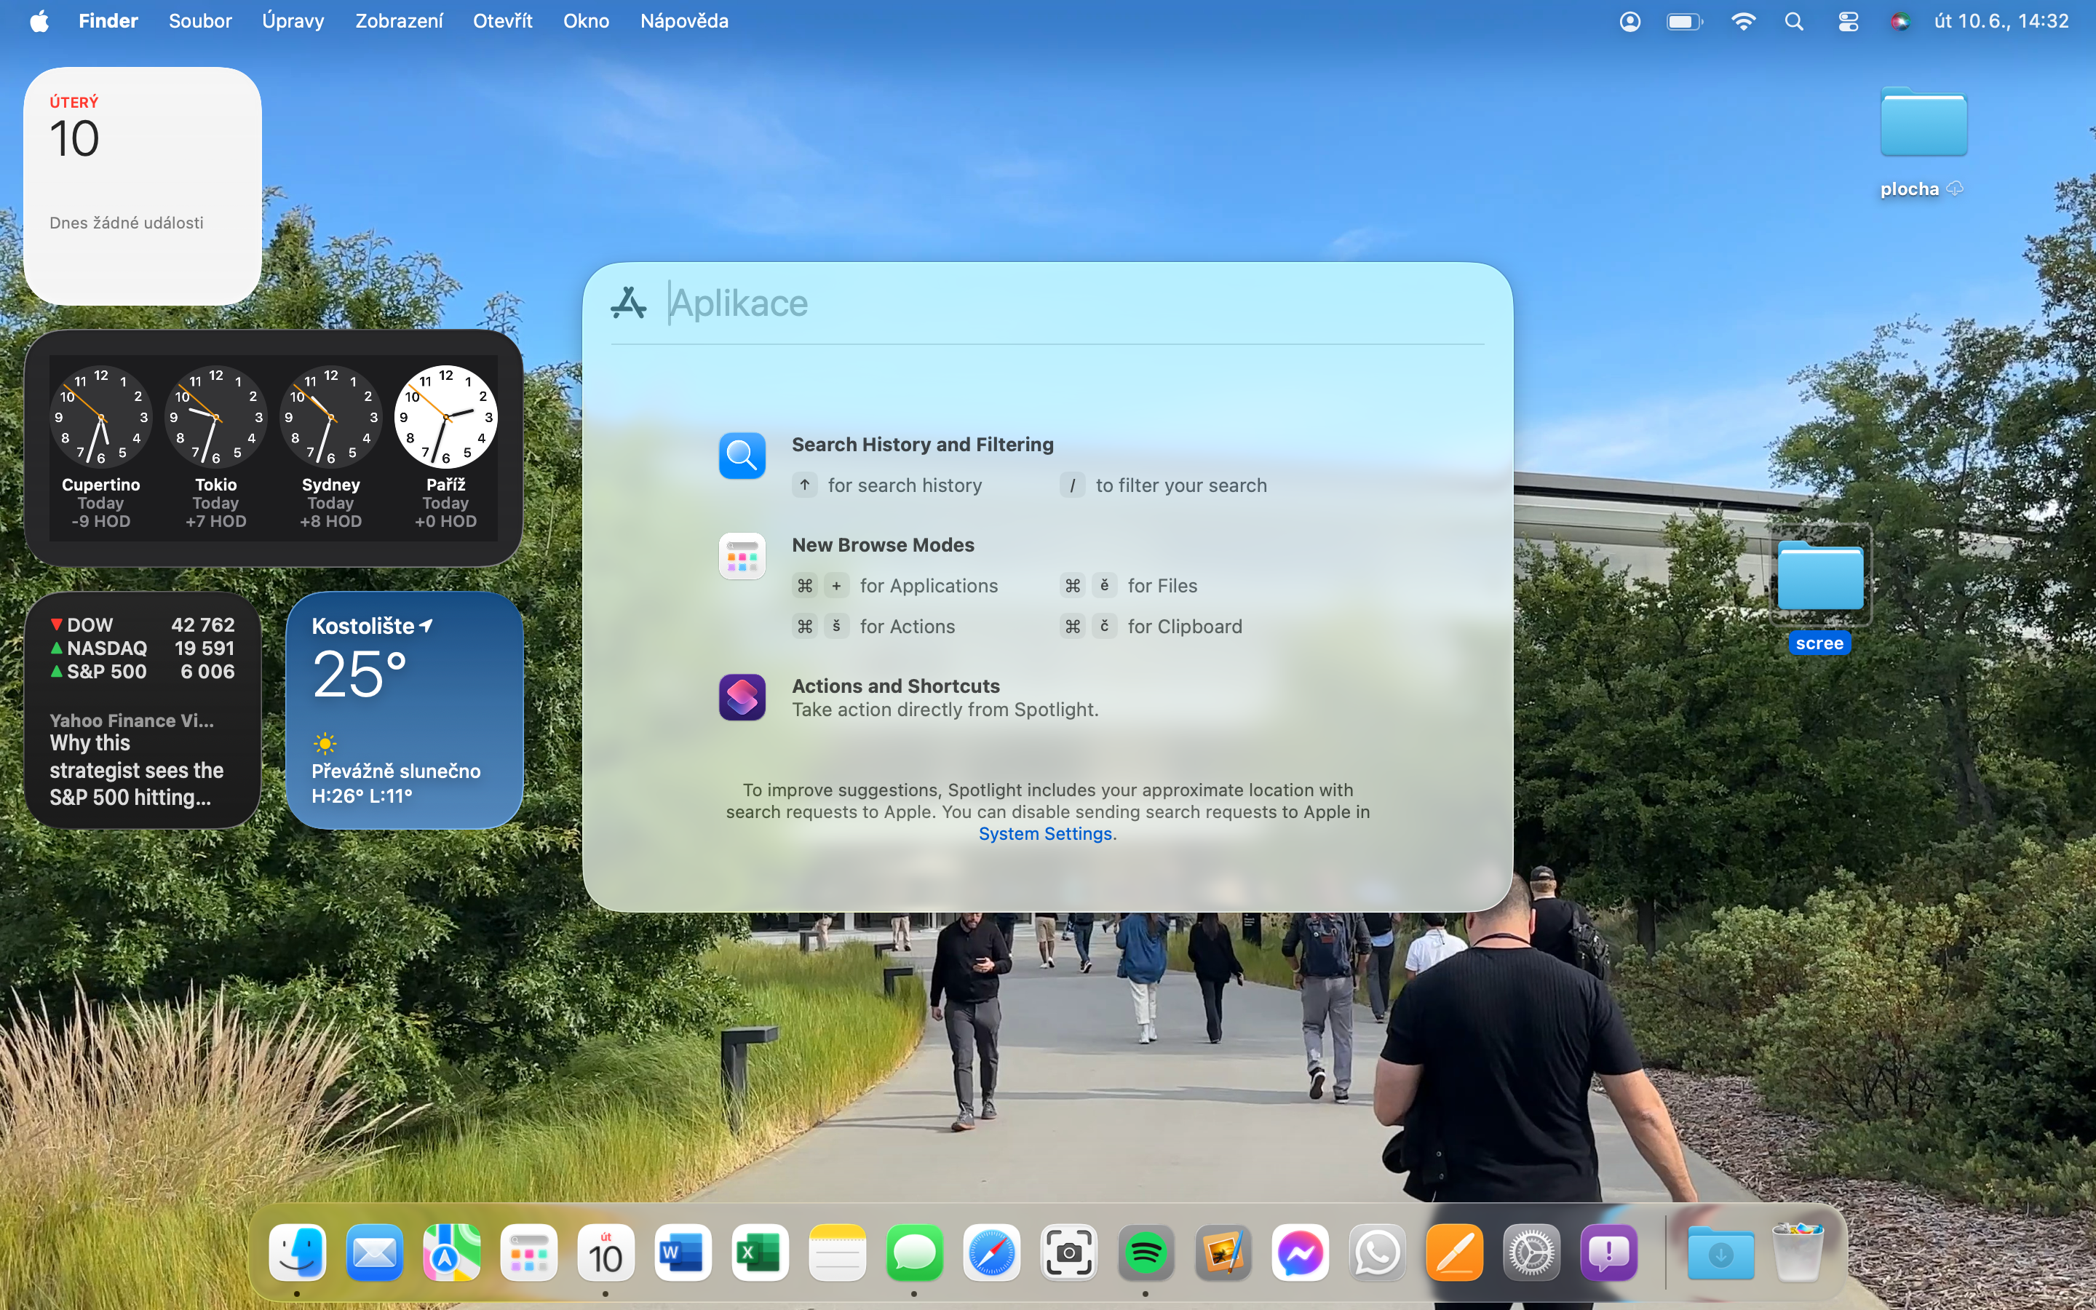Open the Downloads stack in the Dock
The width and height of the screenshot is (2096, 1310).
(x=1720, y=1253)
